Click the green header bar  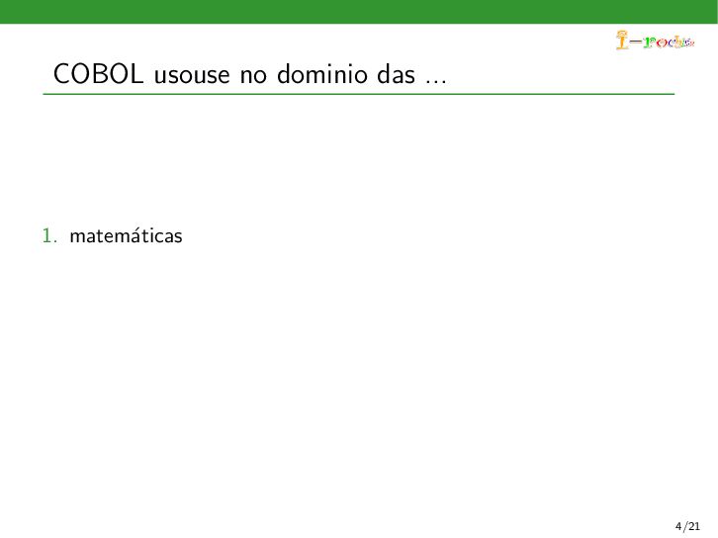pos(359,12)
